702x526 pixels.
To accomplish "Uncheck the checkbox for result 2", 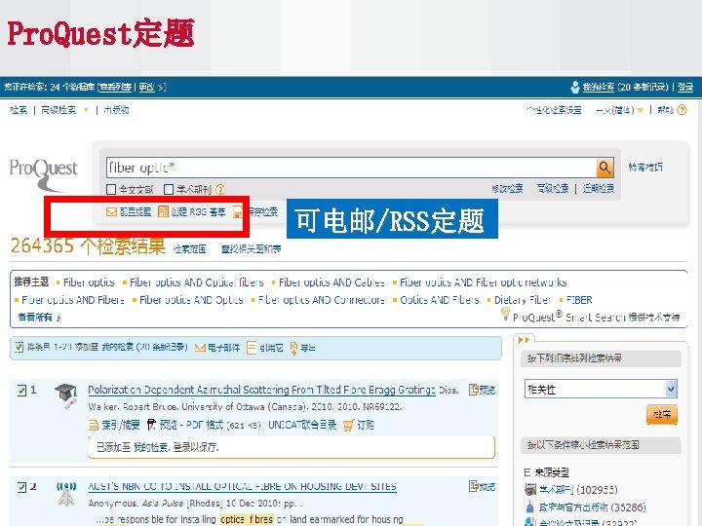I will [21, 487].
